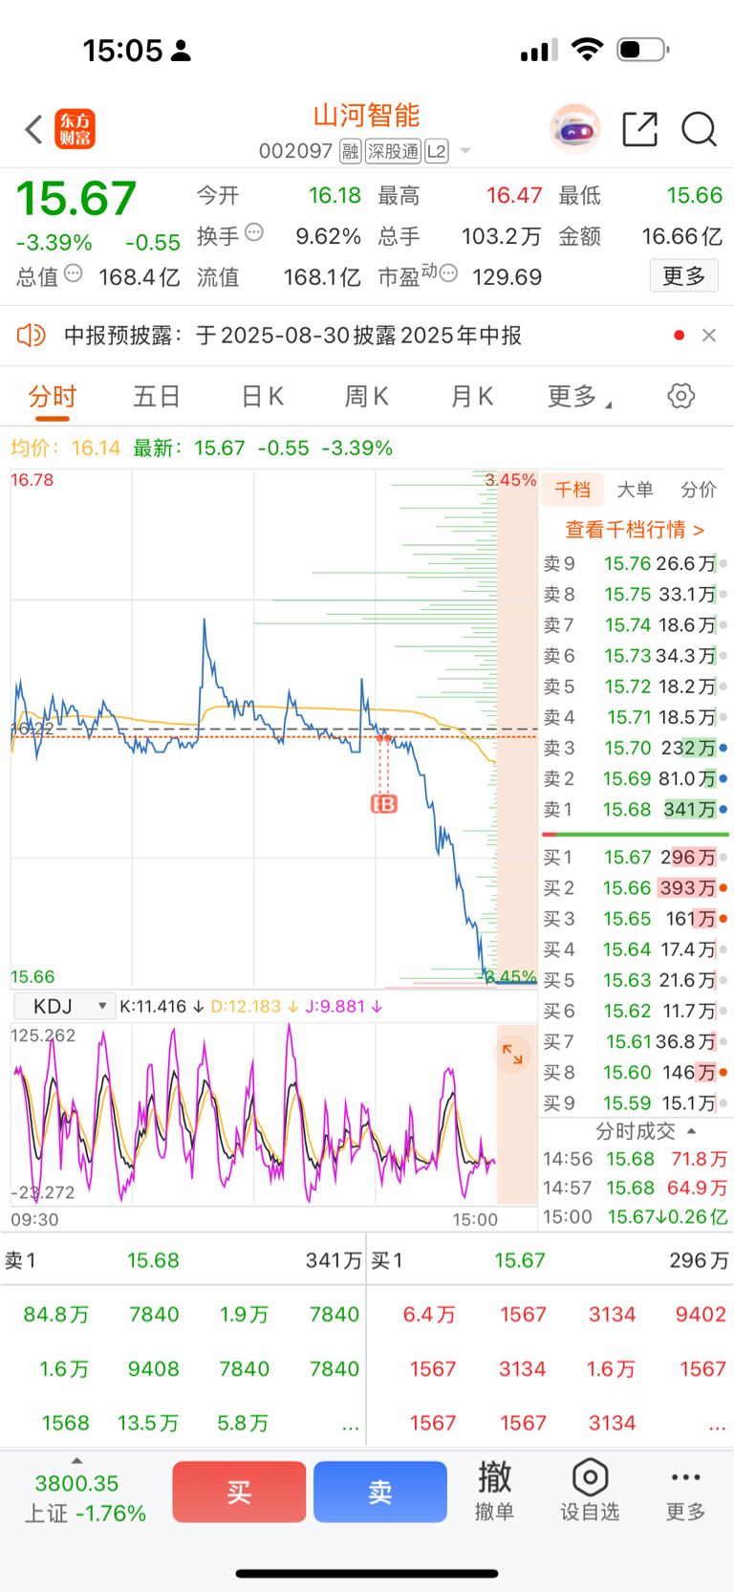Select the 分时 chart tab

click(x=52, y=397)
